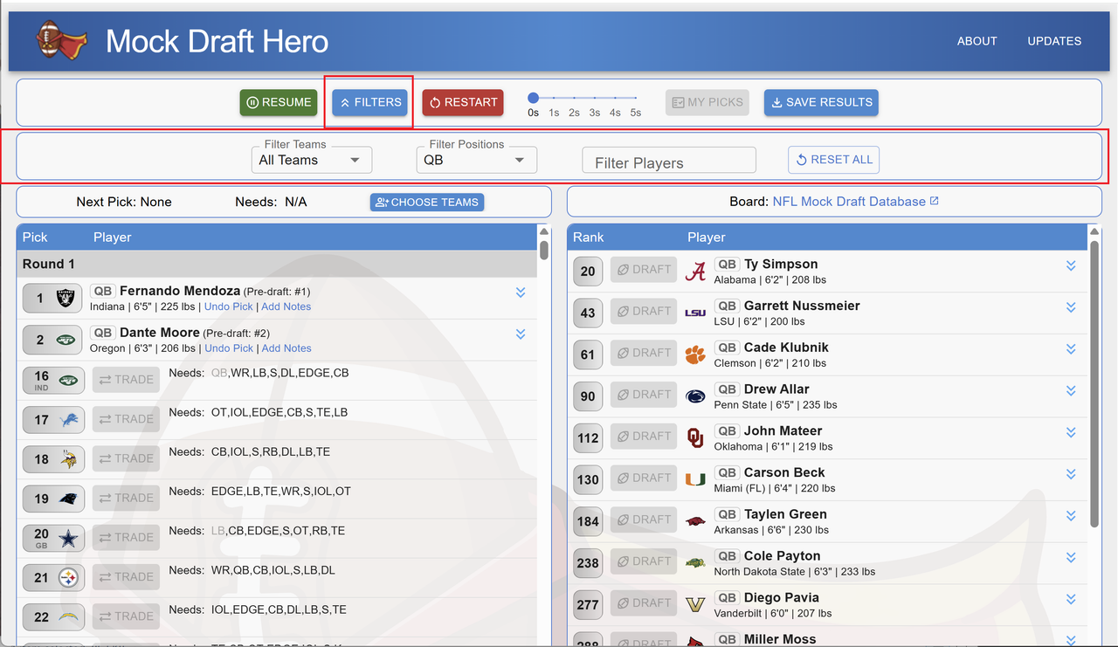The image size is (1118, 647).
Task: Click the Vanderbilt logo beside Diego Pavia
Action: click(694, 603)
